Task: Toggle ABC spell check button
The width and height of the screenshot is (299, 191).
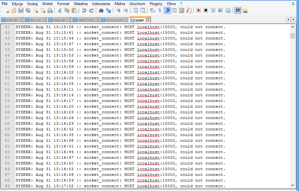Action: 238,11
